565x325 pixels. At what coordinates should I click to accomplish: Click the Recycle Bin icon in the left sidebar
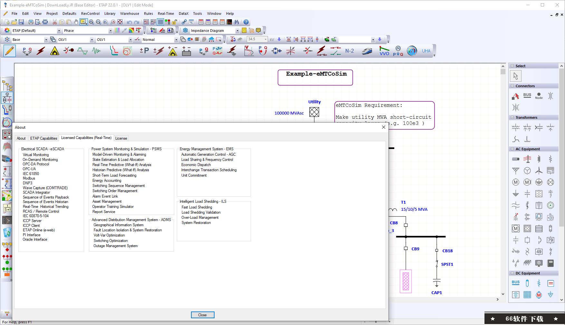coord(7,232)
